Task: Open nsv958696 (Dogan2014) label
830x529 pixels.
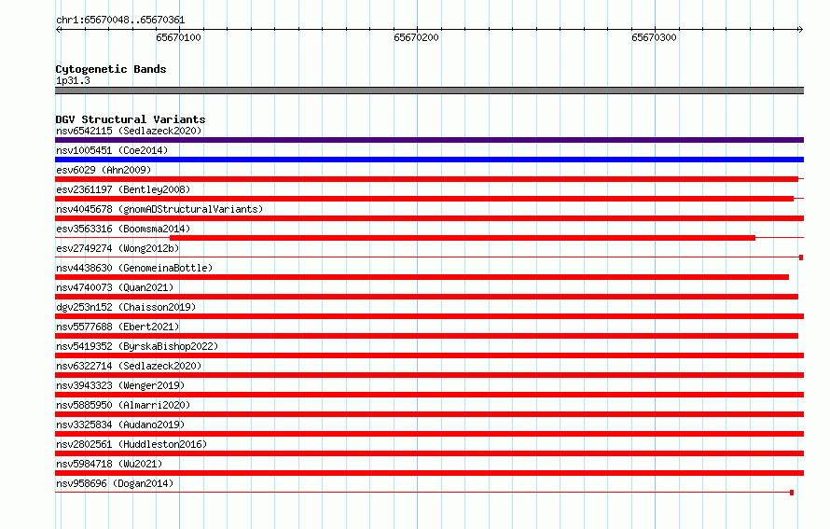Action: click(115, 483)
